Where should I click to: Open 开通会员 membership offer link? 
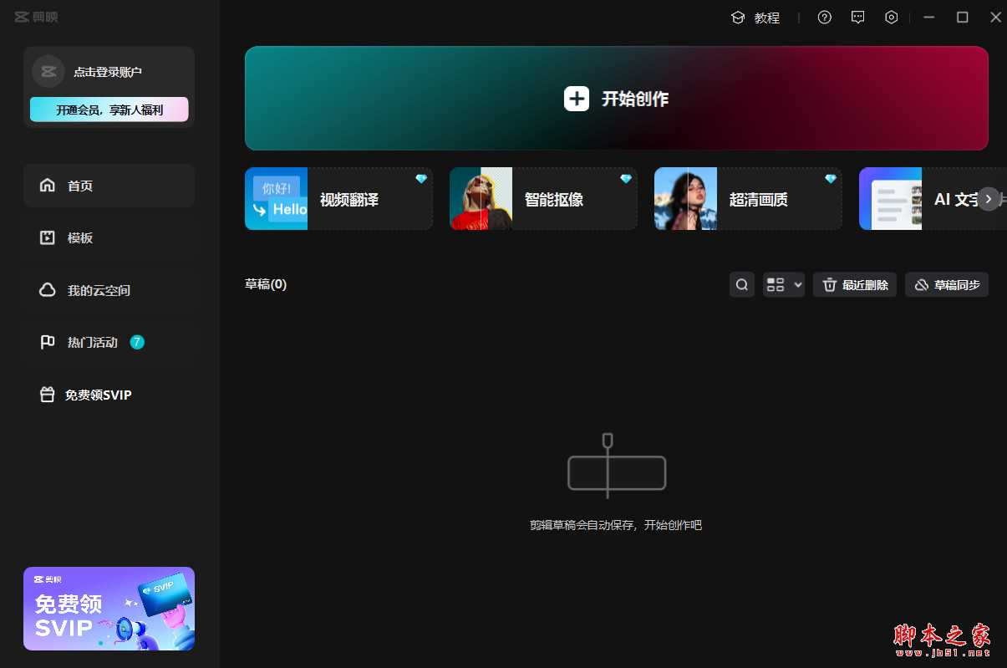pos(109,109)
